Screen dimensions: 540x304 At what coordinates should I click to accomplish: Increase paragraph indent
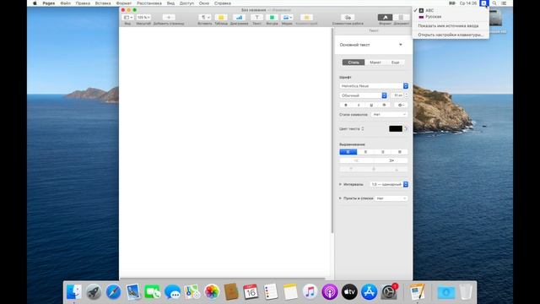[391, 160]
